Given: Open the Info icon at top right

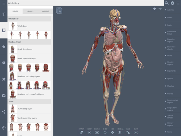Looking at the screenshot, I should 172,3.
